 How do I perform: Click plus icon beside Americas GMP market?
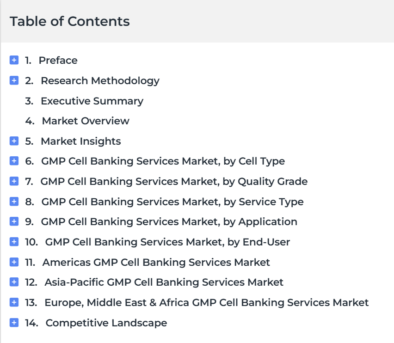point(14,262)
